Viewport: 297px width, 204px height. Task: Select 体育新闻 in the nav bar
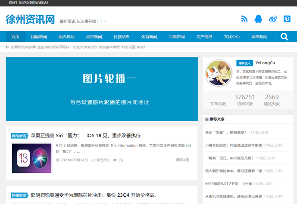149,37
